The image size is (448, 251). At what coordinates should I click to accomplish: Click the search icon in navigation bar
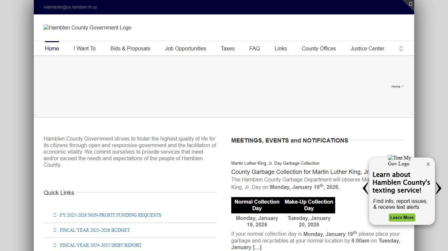point(401,48)
